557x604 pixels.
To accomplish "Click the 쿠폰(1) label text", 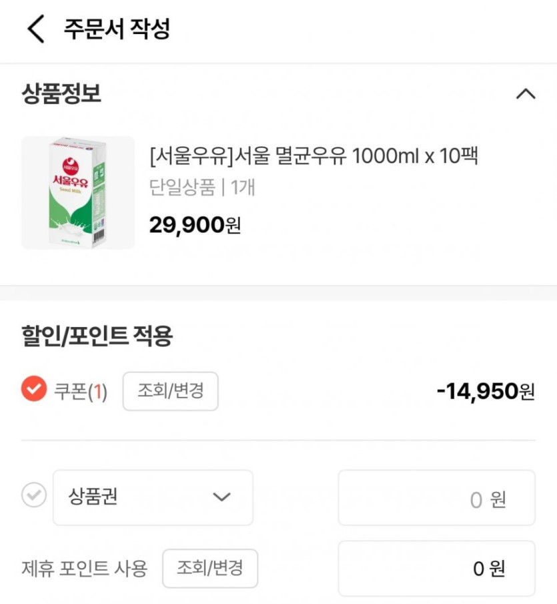I will pos(81,391).
